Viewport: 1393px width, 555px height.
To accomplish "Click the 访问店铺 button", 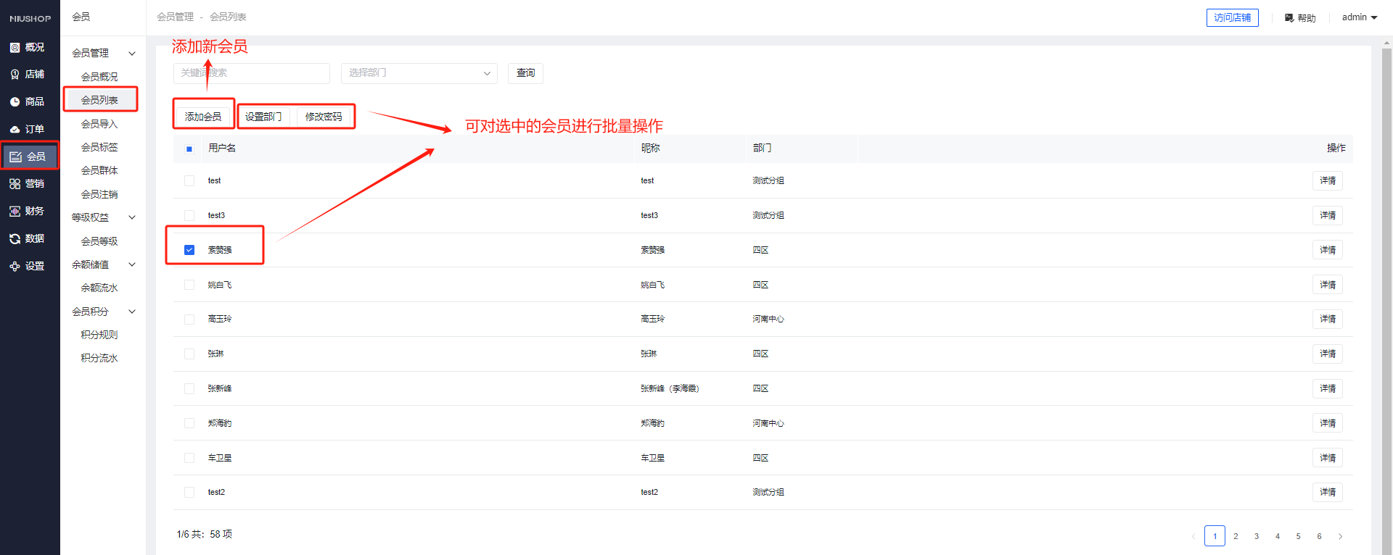I will [x=1232, y=17].
